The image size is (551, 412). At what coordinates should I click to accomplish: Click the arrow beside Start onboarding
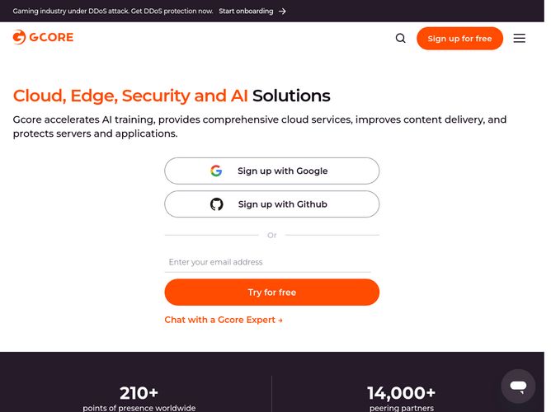point(282,12)
